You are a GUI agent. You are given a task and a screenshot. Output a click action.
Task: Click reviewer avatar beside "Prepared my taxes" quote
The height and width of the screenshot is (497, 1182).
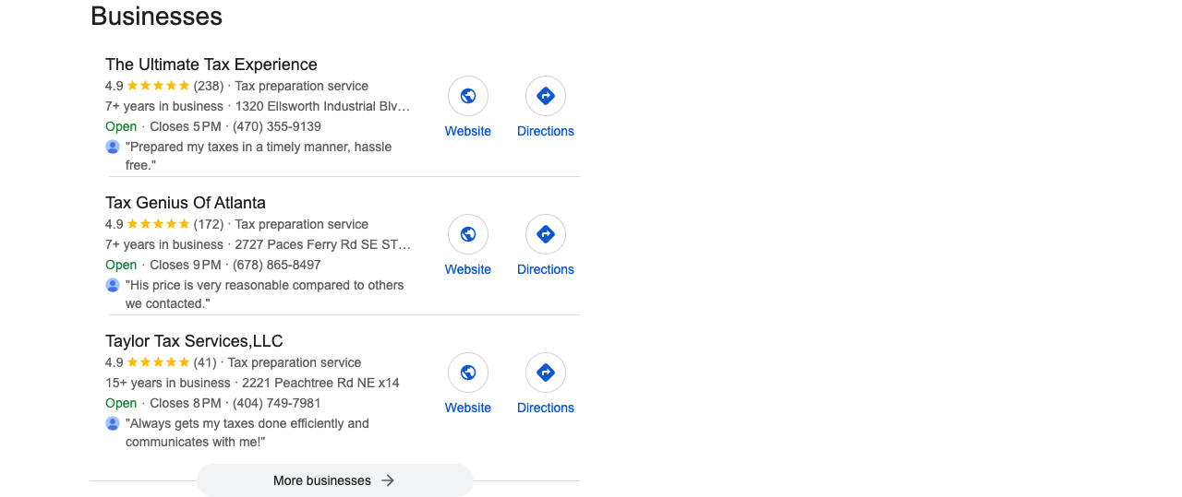point(113,147)
